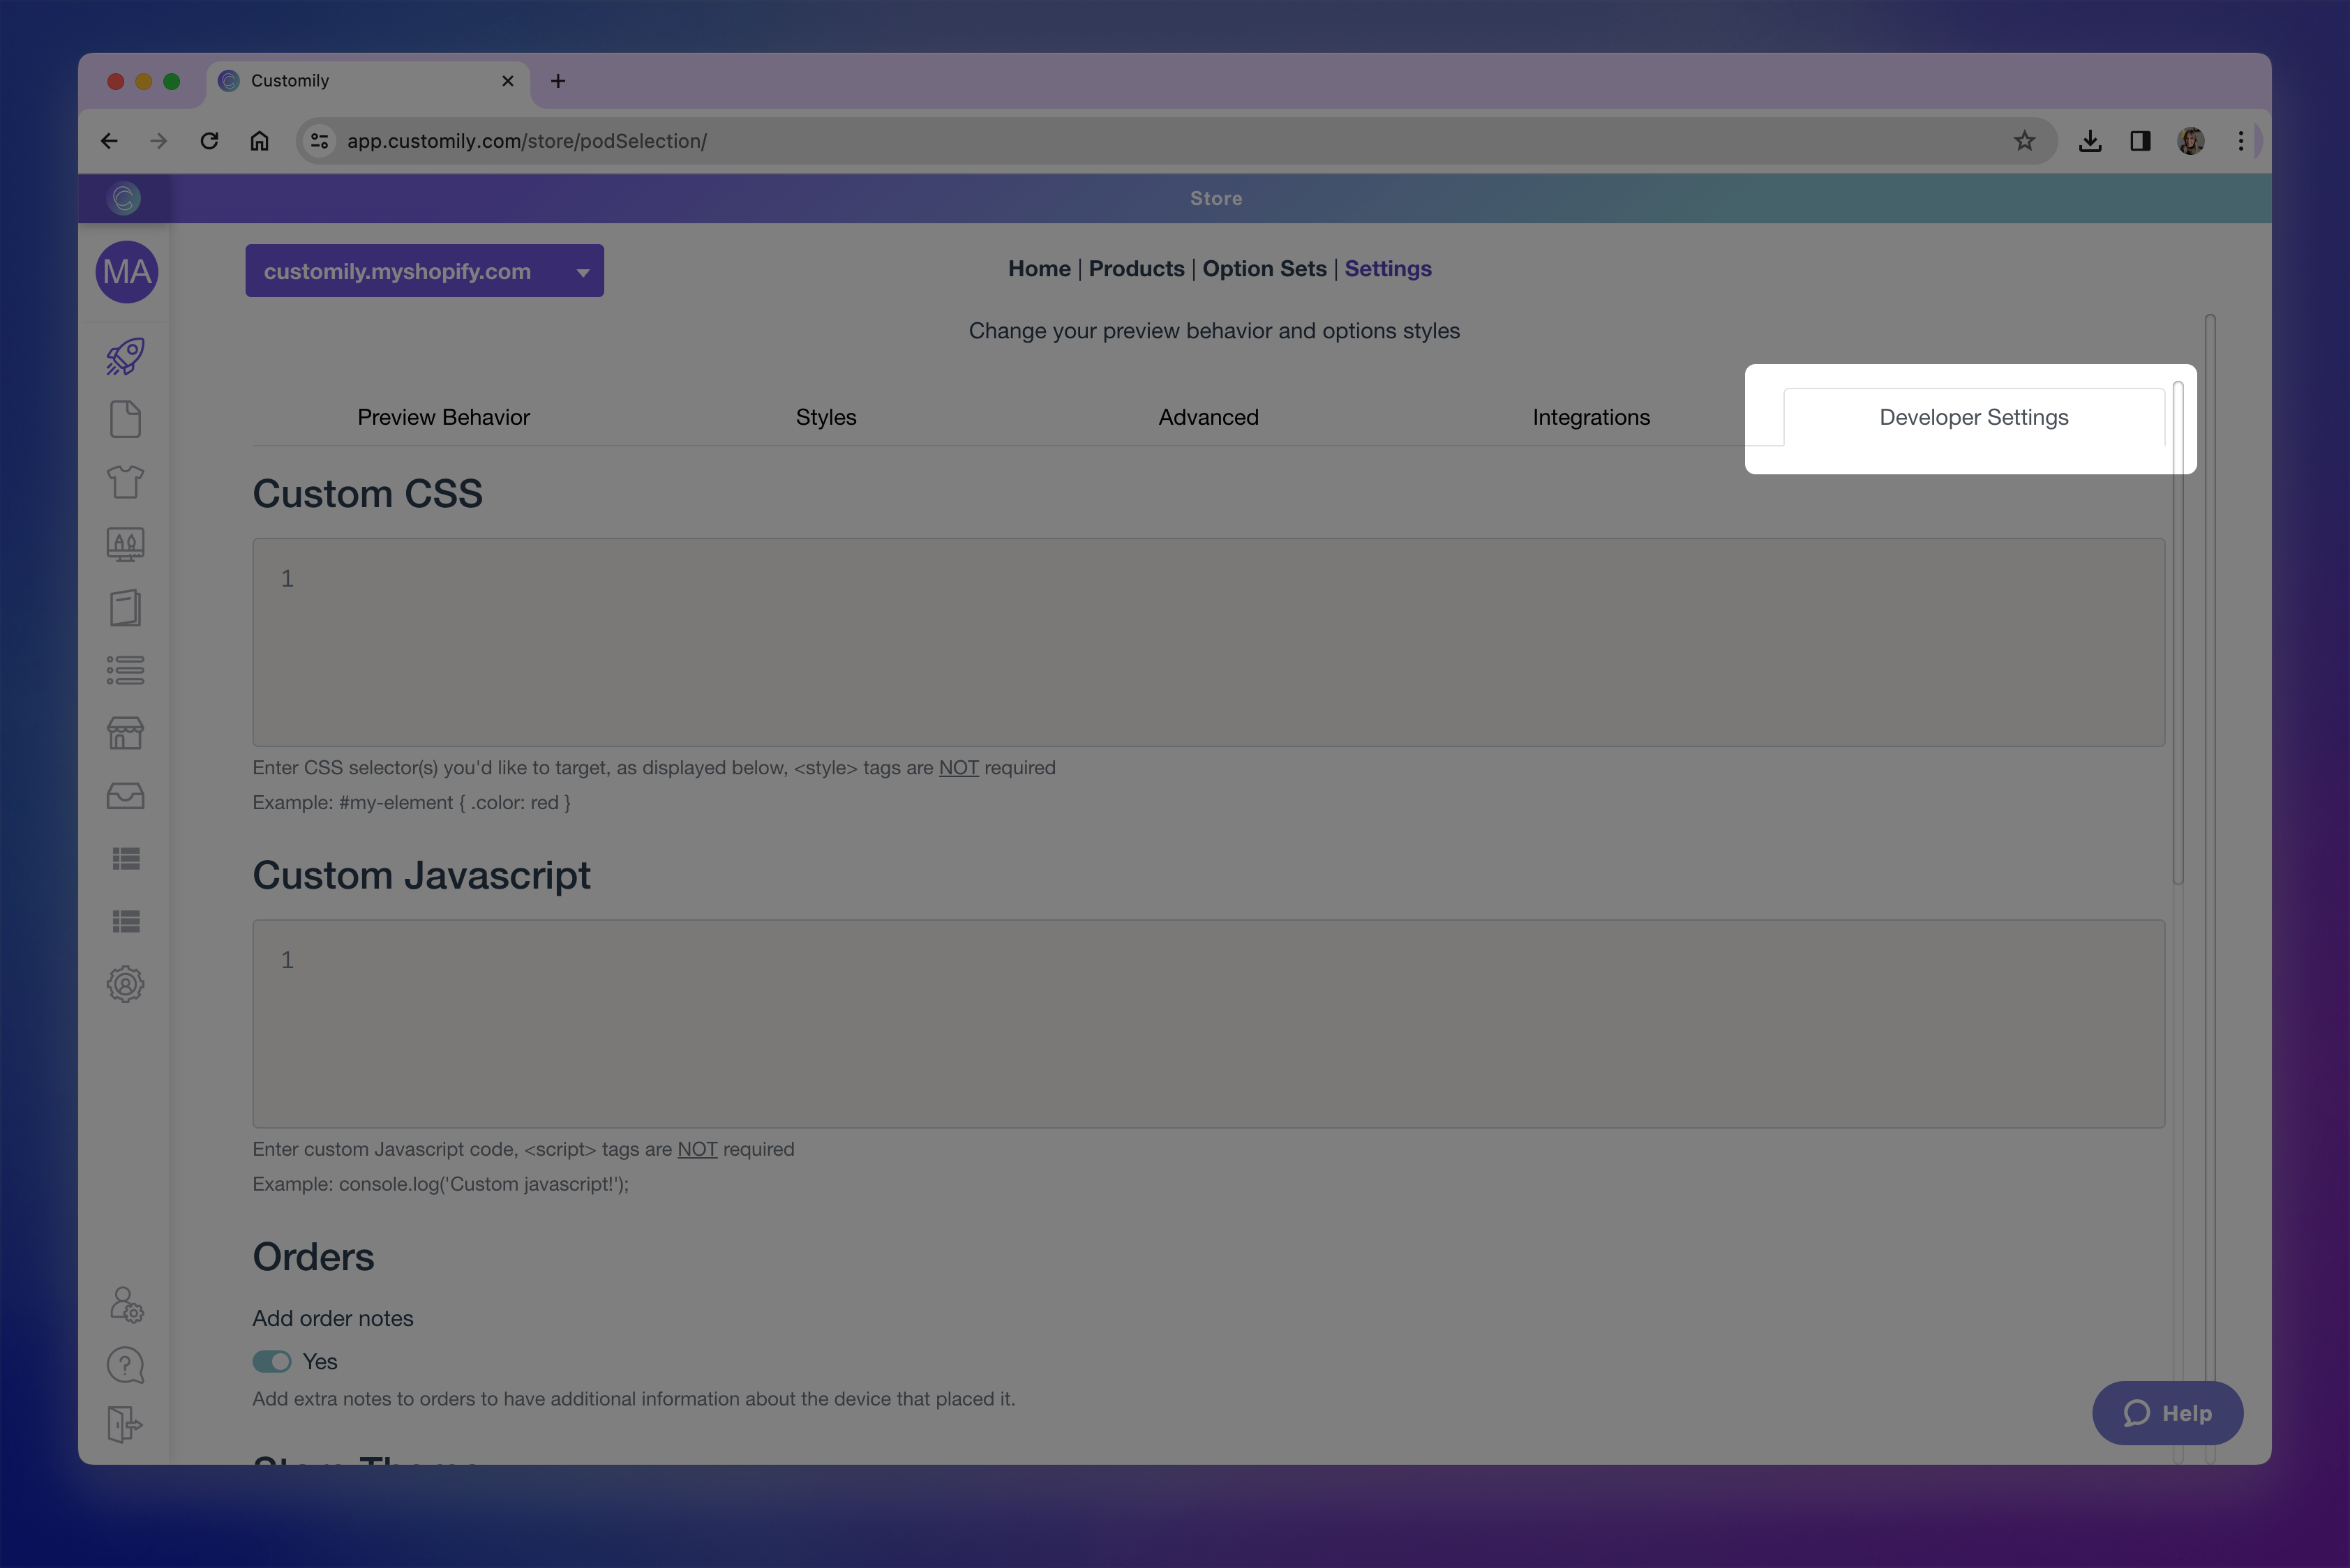The height and width of the screenshot is (1568, 2350).
Task: Open the t-shirt products icon in sidebar
Action: tap(126, 482)
